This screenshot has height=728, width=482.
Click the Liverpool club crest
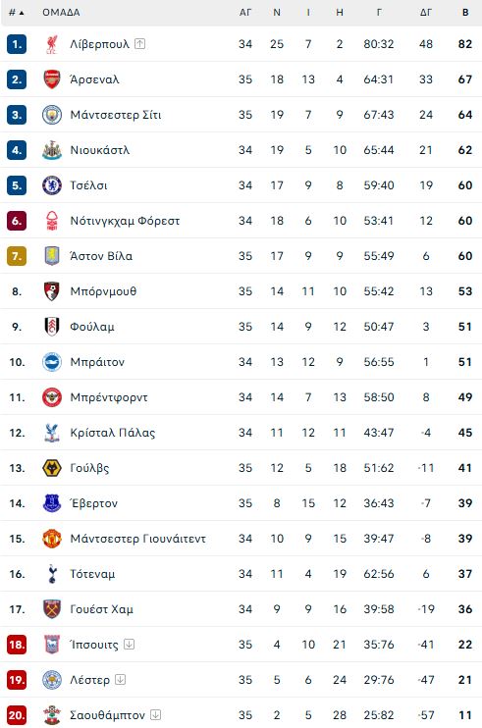click(52, 44)
